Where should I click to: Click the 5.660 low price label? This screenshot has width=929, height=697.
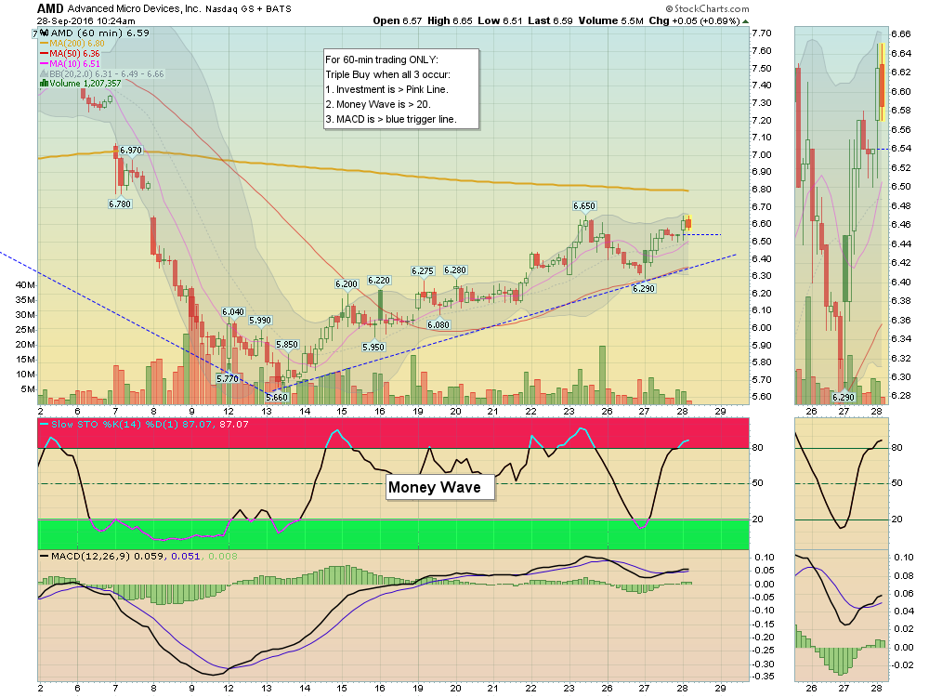pyautogui.click(x=277, y=397)
